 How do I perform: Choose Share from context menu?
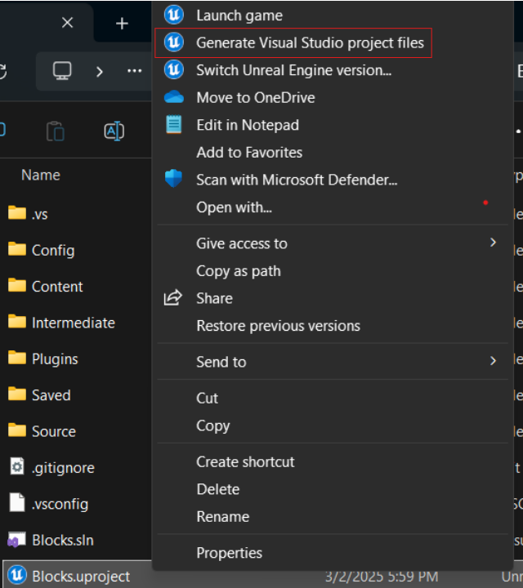[215, 299]
